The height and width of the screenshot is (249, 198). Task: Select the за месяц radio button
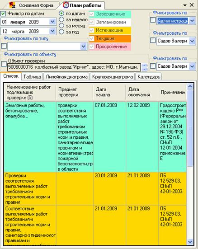61,26
